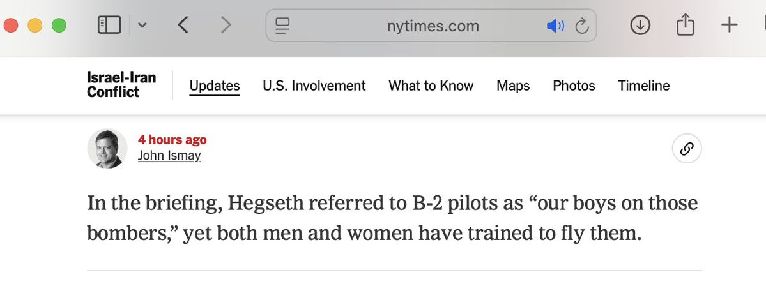Switch to U.S. Involvement tab
This screenshot has height=293, width=766.
point(314,86)
